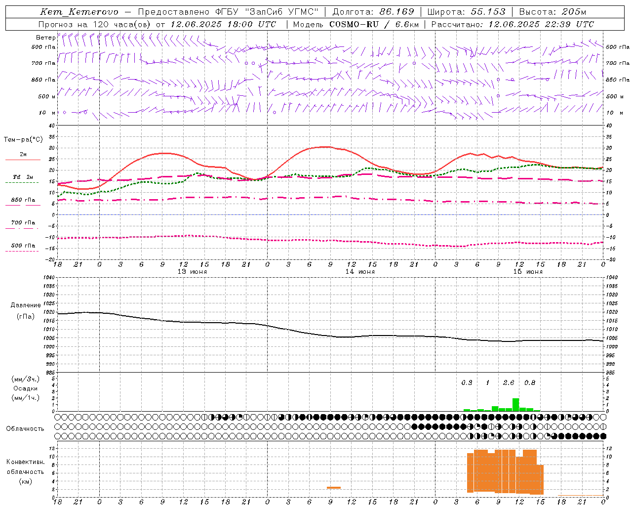The width and height of the screenshot is (632, 506).
Task: Click the 'Модель COSMO-RU / 6.6км' text
Action: point(356,24)
